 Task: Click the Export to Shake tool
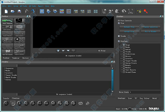pos(19,46)
